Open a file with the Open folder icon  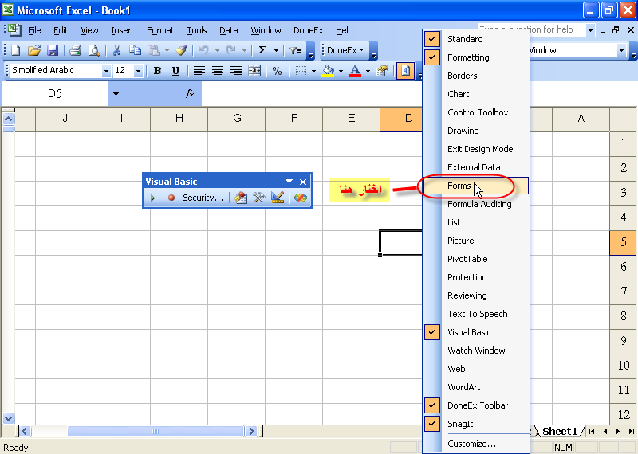click(x=34, y=50)
